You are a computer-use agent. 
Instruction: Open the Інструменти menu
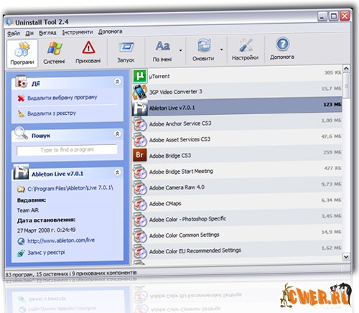[x=78, y=32]
